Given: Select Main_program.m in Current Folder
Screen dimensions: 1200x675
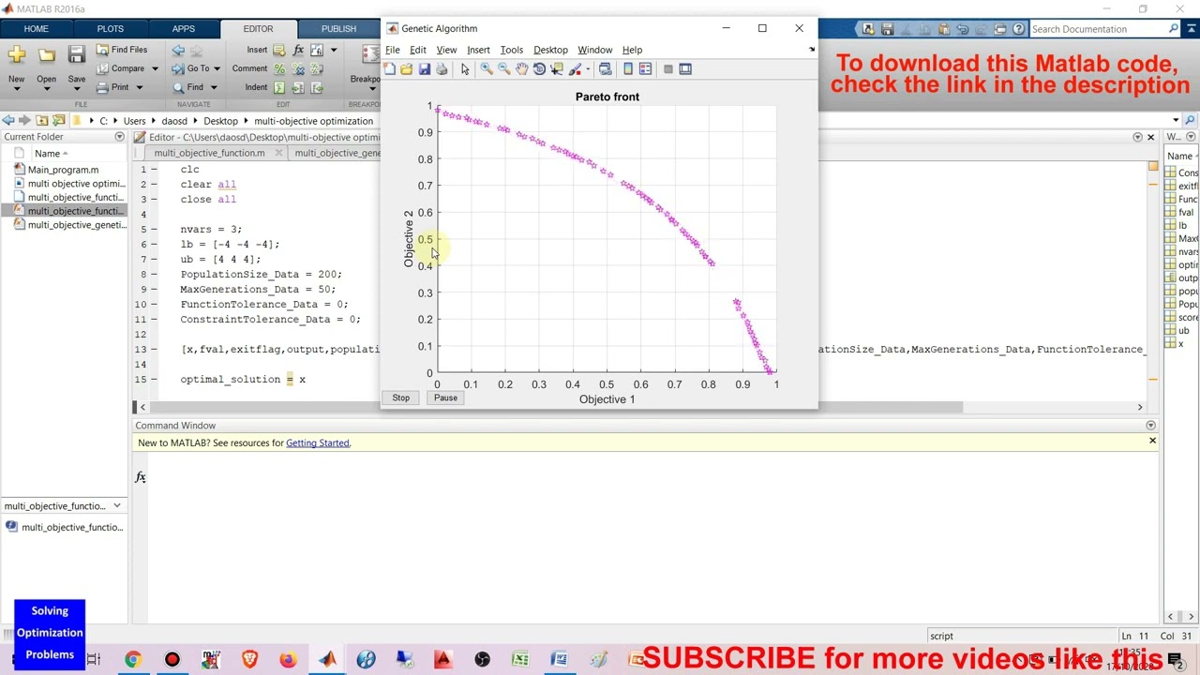Looking at the screenshot, I should tap(63, 170).
